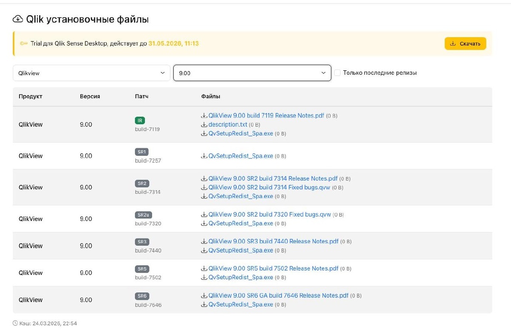This screenshot has width=511, height=336.
Task: Click the clock icon next to cache timestamp
Action: click(x=15, y=324)
